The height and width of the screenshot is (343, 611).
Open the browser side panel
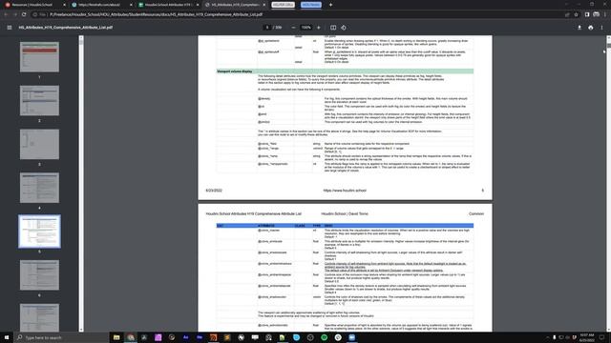pyautogui.click(x=587, y=14)
